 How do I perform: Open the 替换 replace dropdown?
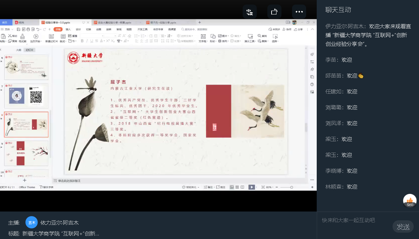(x=263, y=41)
